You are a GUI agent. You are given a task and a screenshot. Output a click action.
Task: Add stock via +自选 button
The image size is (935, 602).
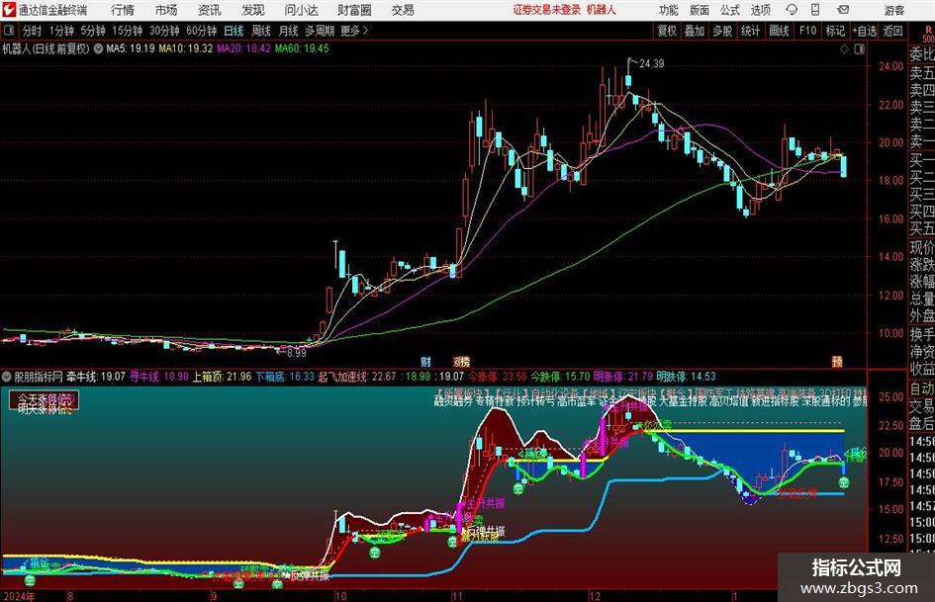click(x=865, y=31)
